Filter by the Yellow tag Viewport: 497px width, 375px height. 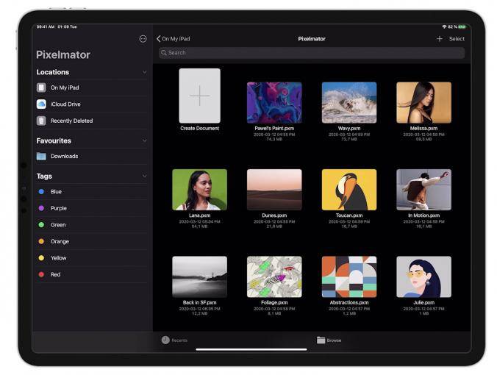[x=92, y=258]
